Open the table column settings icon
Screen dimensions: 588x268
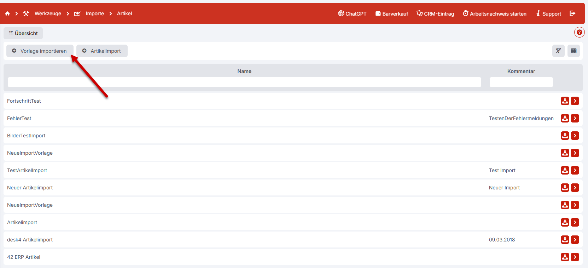(574, 51)
